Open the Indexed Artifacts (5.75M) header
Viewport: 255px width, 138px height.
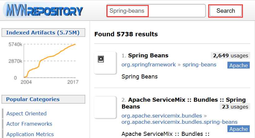43,33
